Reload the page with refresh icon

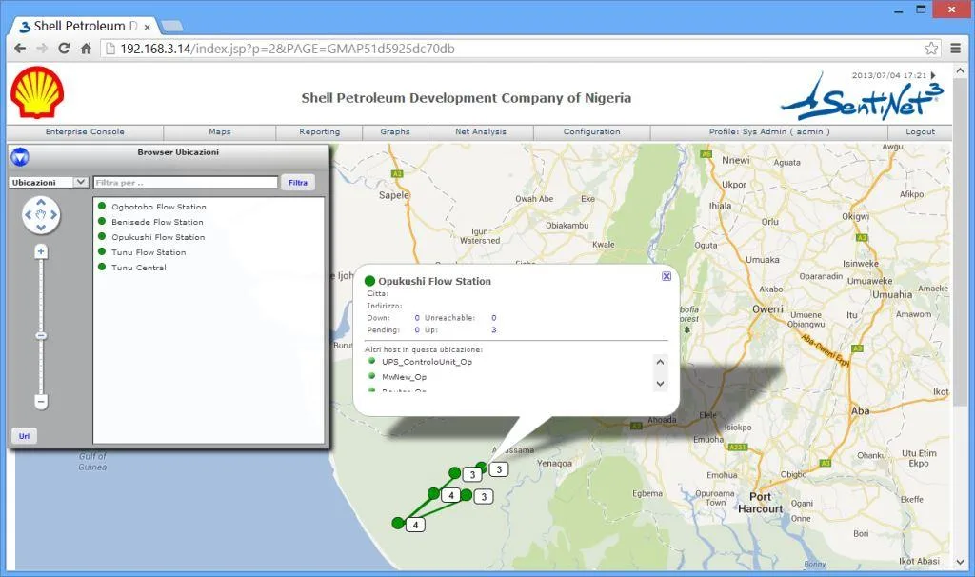coord(64,48)
